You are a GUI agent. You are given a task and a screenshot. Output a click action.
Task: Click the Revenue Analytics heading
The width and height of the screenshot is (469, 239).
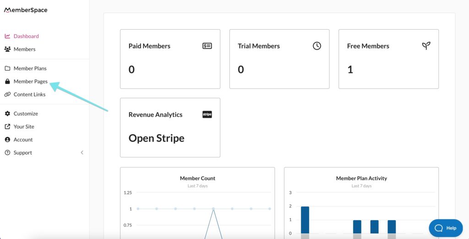[156, 115]
